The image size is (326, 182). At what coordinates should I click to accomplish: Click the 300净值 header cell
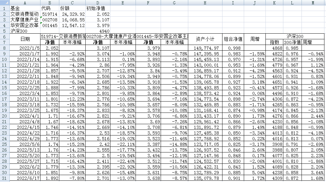292,42
